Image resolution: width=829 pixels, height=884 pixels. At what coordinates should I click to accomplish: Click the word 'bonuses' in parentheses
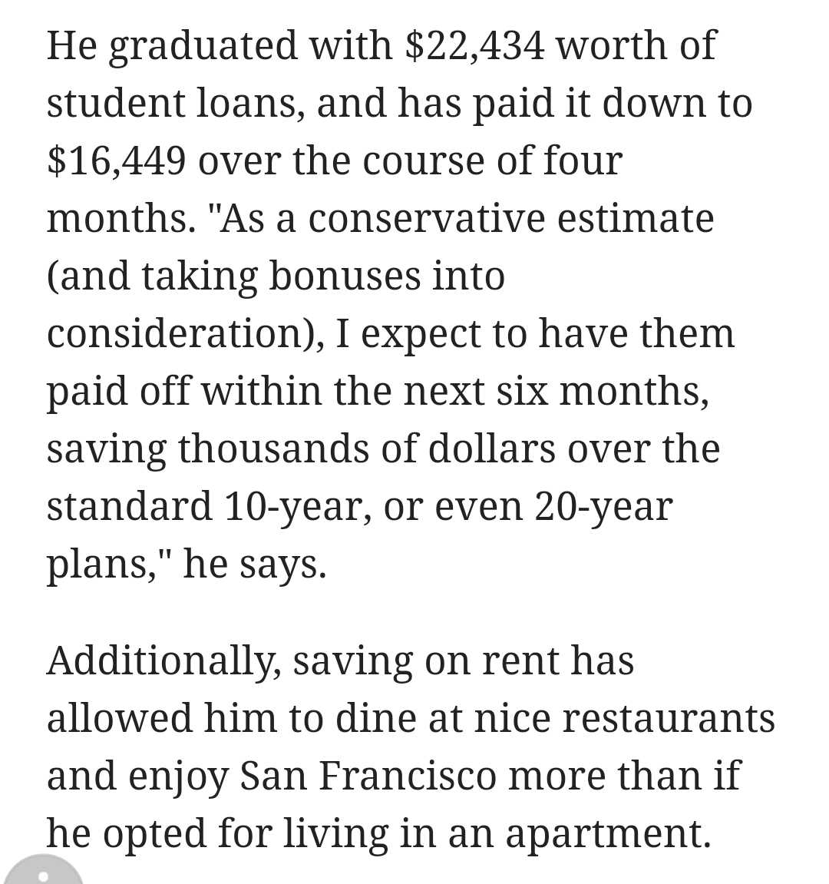(345, 276)
